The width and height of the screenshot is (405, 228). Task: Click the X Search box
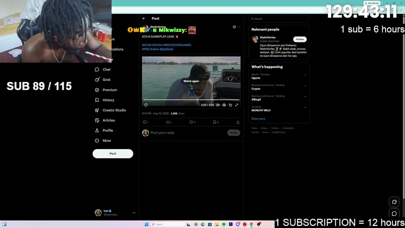[x=279, y=19]
